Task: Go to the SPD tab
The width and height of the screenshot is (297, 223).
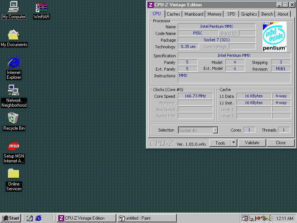Action: pyautogui.click(x=231, y=14)
